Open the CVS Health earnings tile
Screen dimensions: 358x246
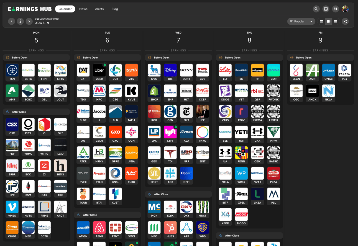203,72
